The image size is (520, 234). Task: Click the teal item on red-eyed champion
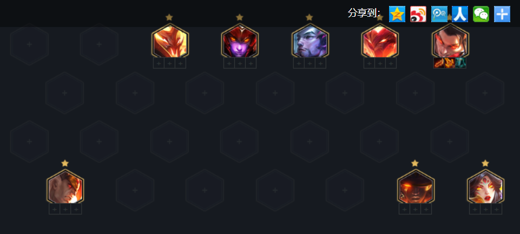[x=460, y=63]
